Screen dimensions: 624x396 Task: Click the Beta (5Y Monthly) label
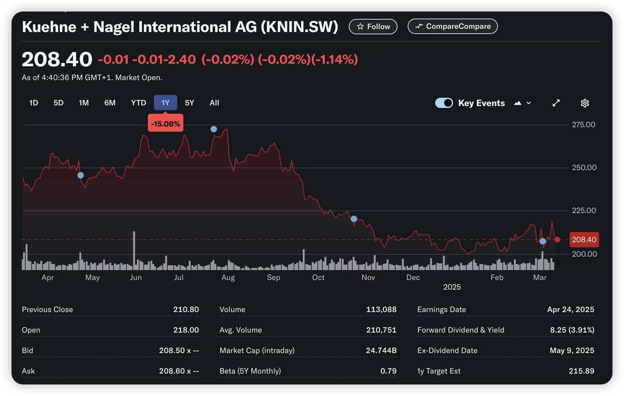250,371
